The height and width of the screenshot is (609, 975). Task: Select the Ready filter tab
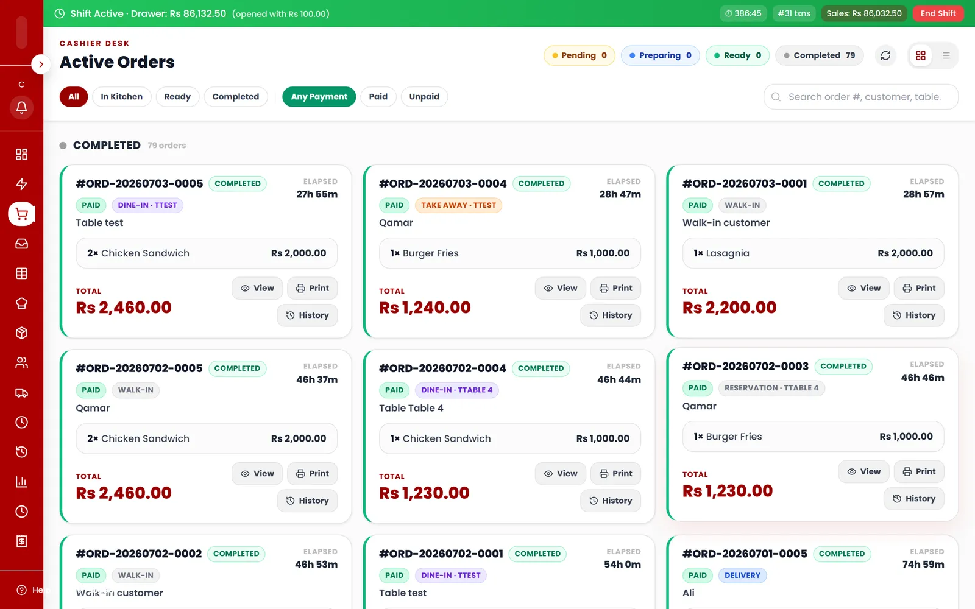click(177, 97)
